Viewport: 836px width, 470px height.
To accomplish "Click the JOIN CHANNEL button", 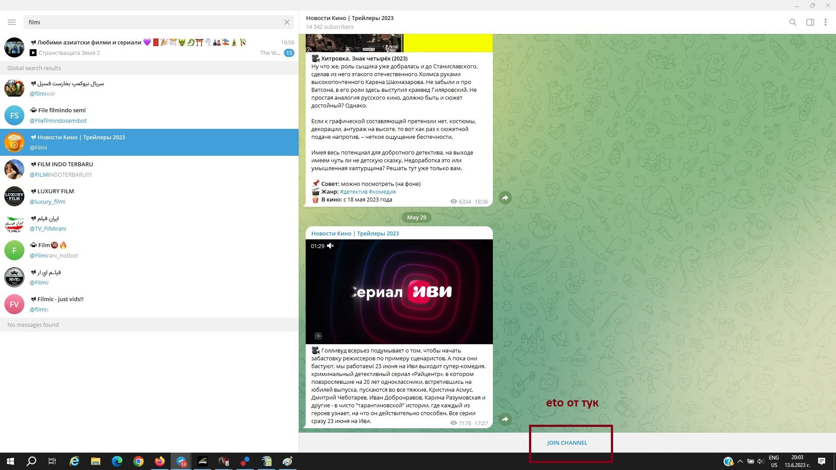I will click(x=567, y=443).
